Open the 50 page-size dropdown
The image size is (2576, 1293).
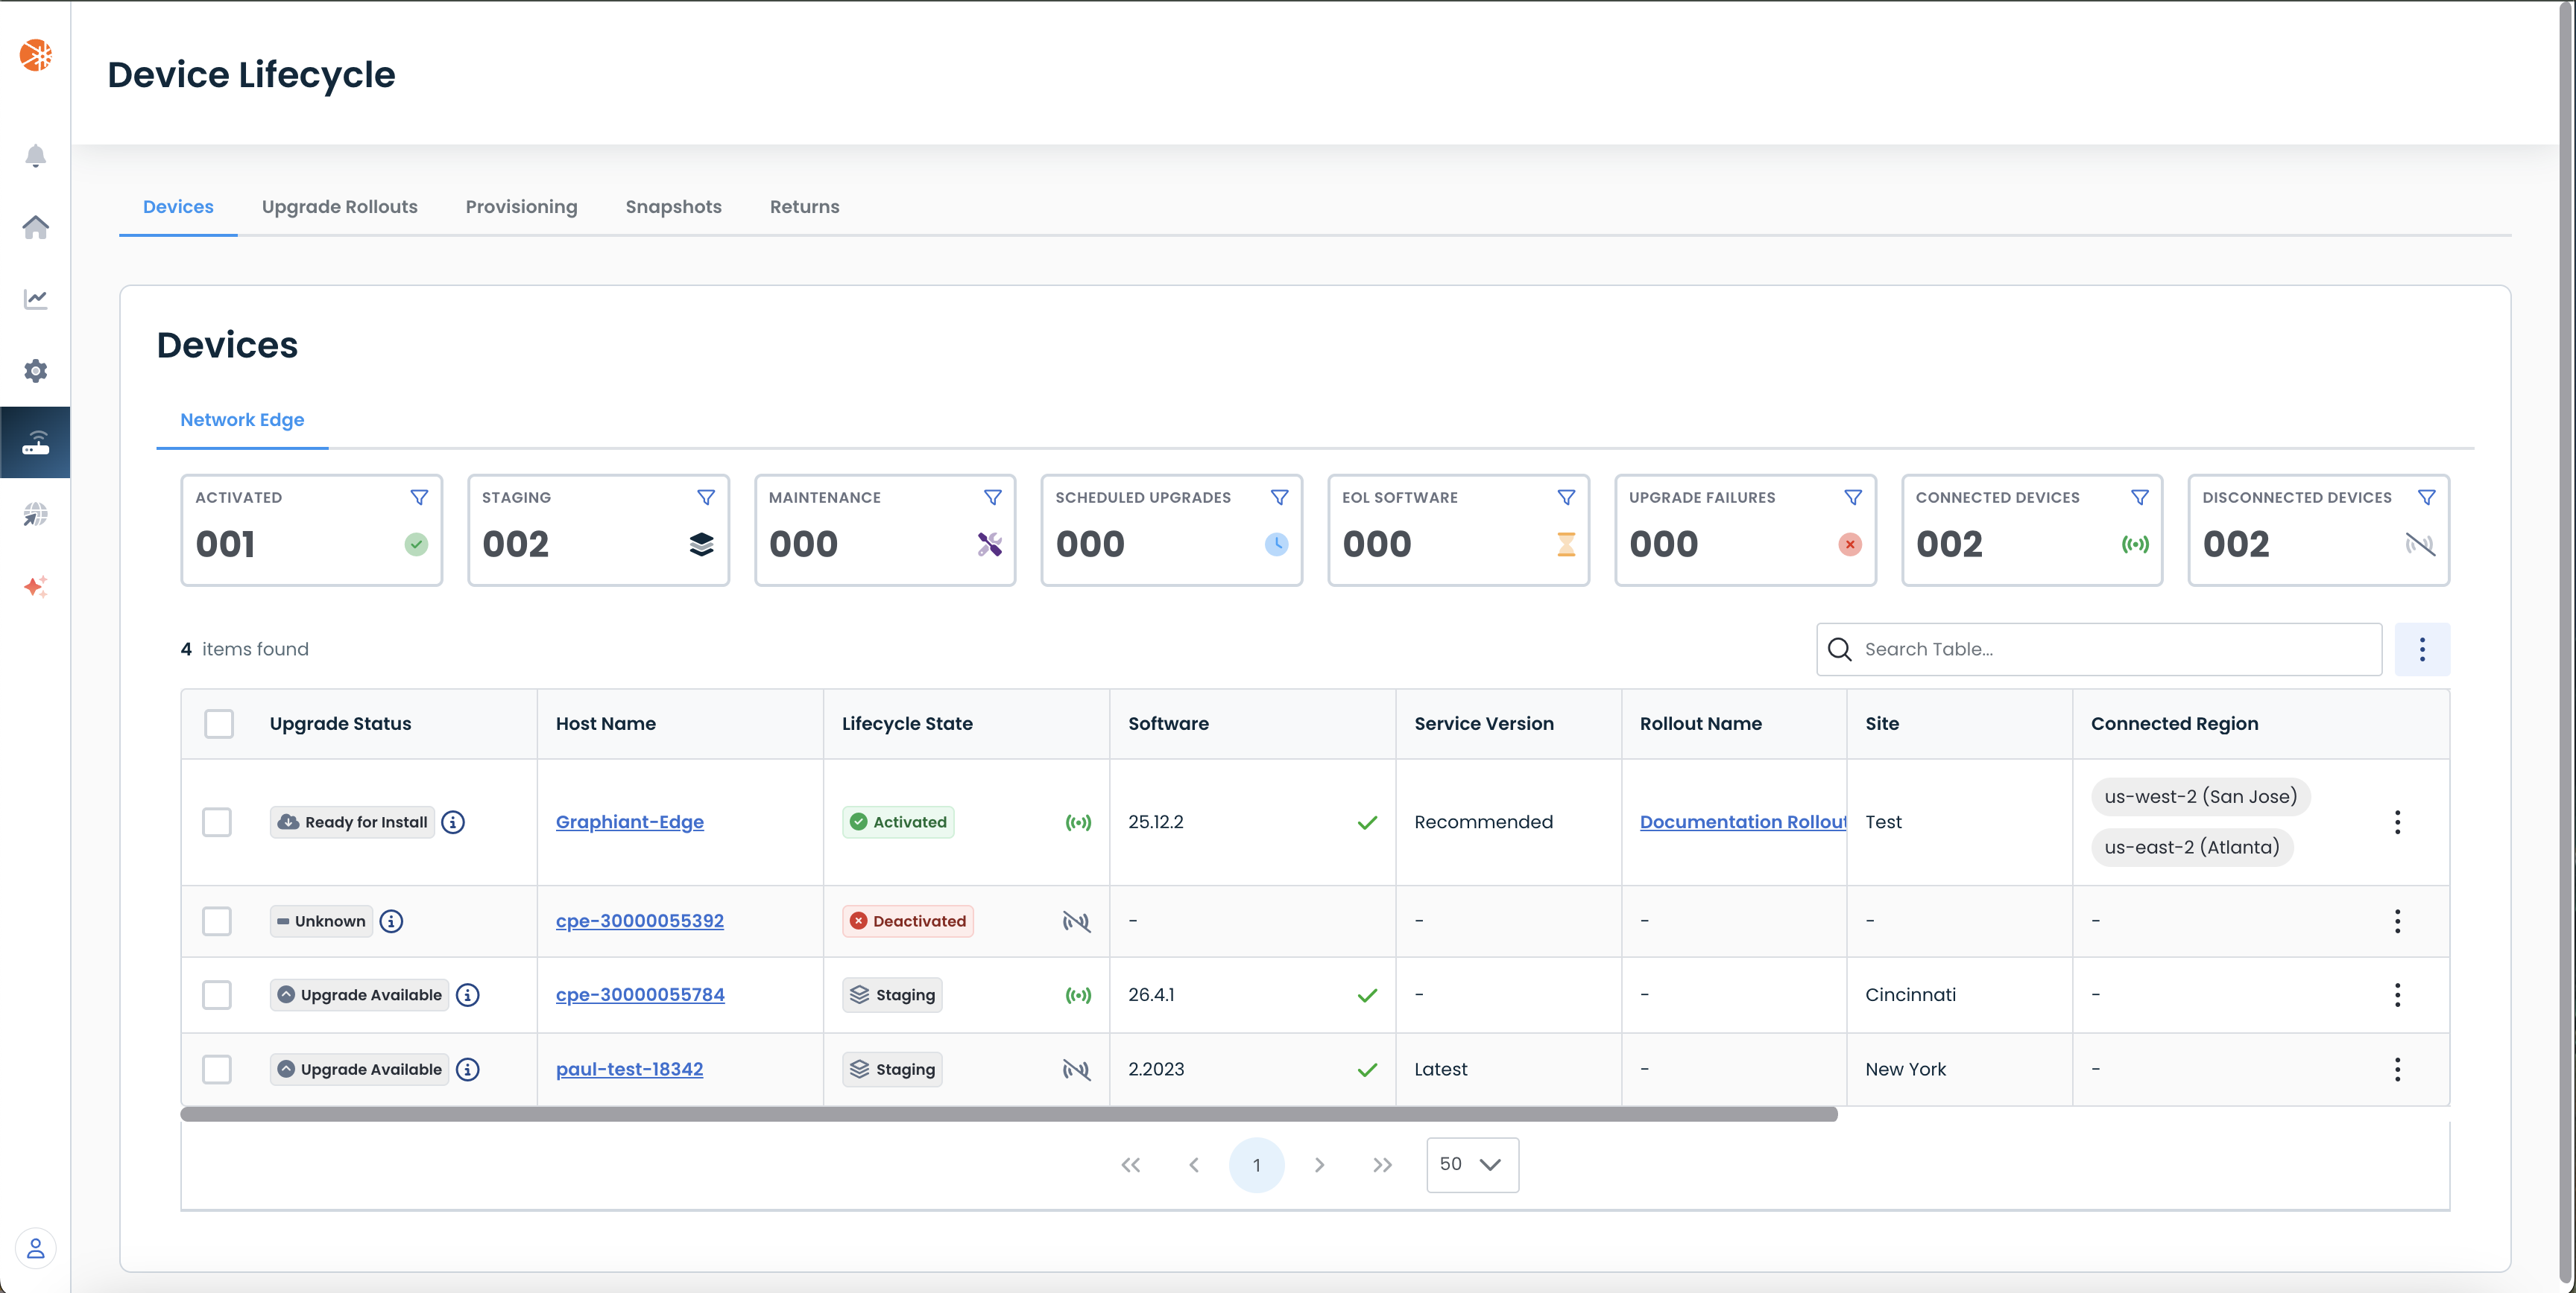[1472, 1165]
